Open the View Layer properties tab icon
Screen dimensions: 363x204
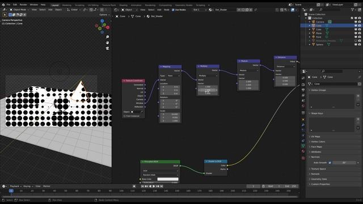(x=303, y=95)
